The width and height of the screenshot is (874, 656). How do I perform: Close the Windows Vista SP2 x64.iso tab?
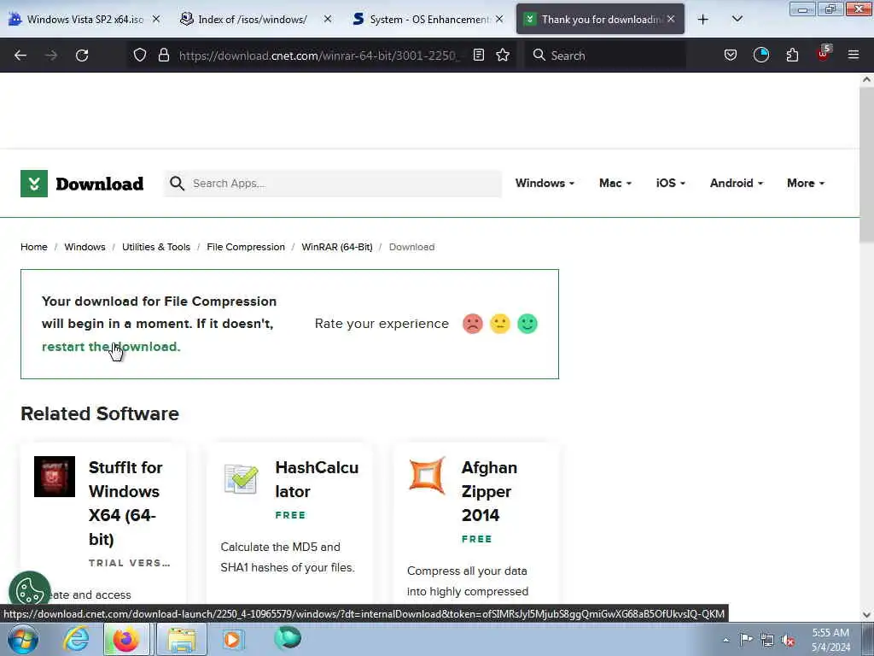(156, 19)
